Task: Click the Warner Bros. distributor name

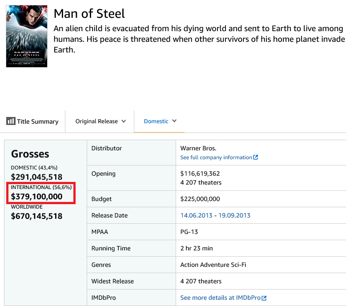Action: click(198, 148)
